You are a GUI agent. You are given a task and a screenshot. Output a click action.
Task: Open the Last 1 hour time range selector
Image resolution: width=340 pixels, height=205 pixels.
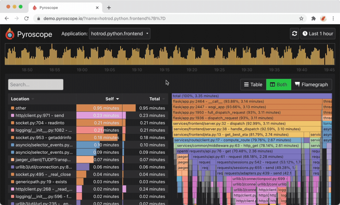[x=318, y=34]
